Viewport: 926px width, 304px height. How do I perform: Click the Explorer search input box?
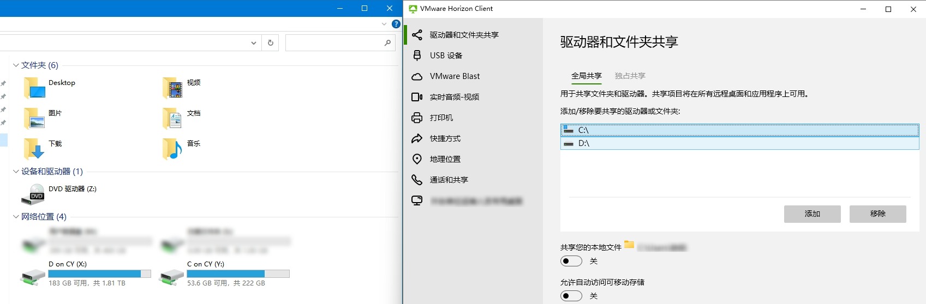[334, 42]
